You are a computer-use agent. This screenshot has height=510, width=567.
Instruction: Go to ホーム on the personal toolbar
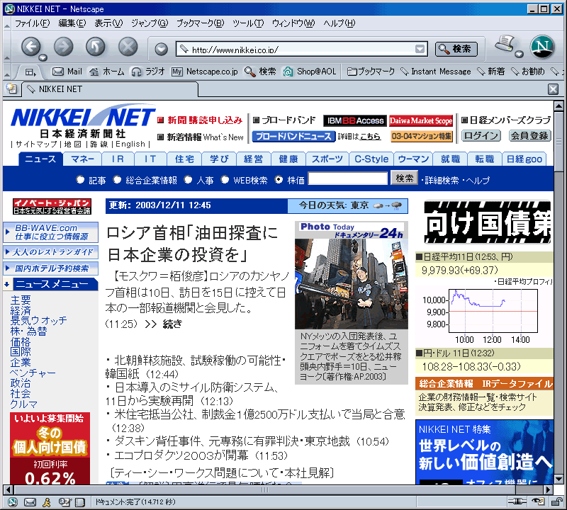107,72
